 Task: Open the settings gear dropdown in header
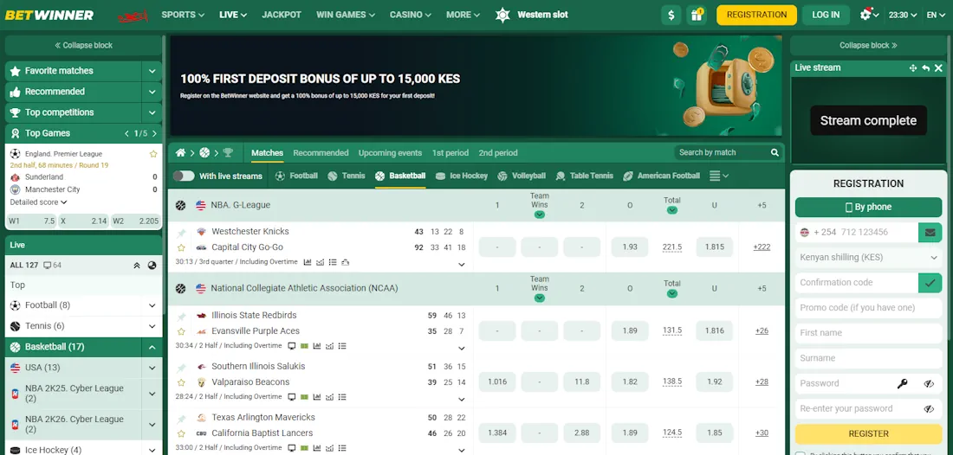870,15
